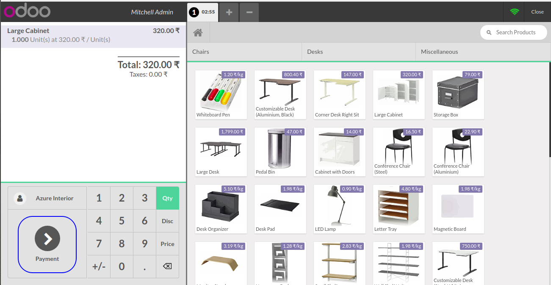Viewport: 551px width, 285px height.
Task: Click numpad digit 9
Action: click(144, 243)
